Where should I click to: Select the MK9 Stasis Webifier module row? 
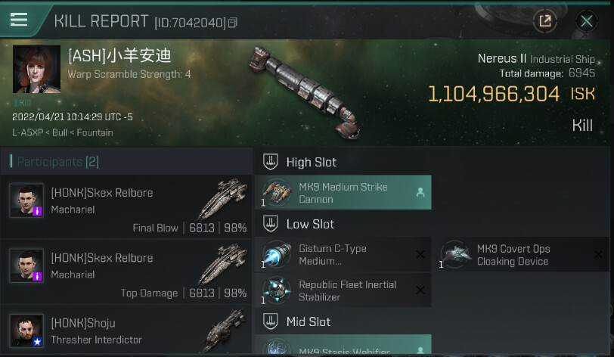coord(343,344)
